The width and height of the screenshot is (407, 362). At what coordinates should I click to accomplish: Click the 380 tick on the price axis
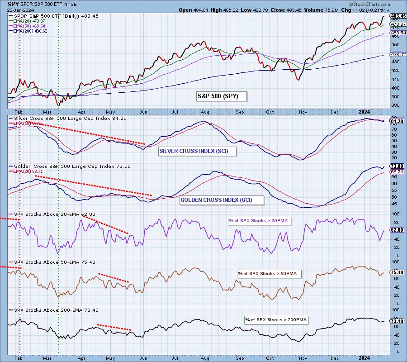pos(396,105)
